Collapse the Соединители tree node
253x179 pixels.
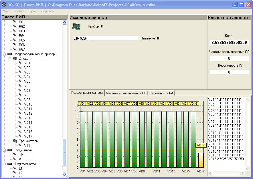pos(4,150)
